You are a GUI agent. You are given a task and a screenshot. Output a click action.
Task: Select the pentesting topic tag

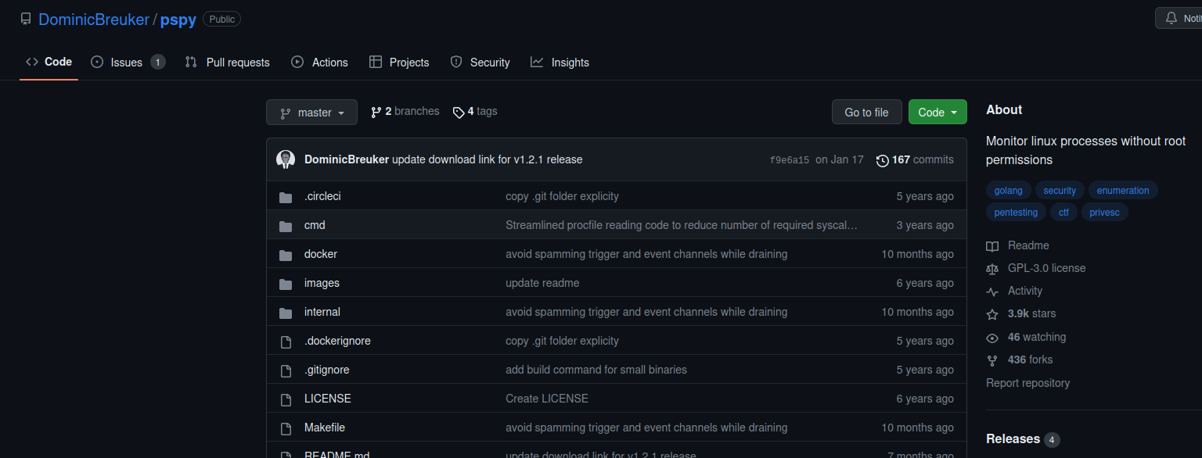[x=1016, y=212]
